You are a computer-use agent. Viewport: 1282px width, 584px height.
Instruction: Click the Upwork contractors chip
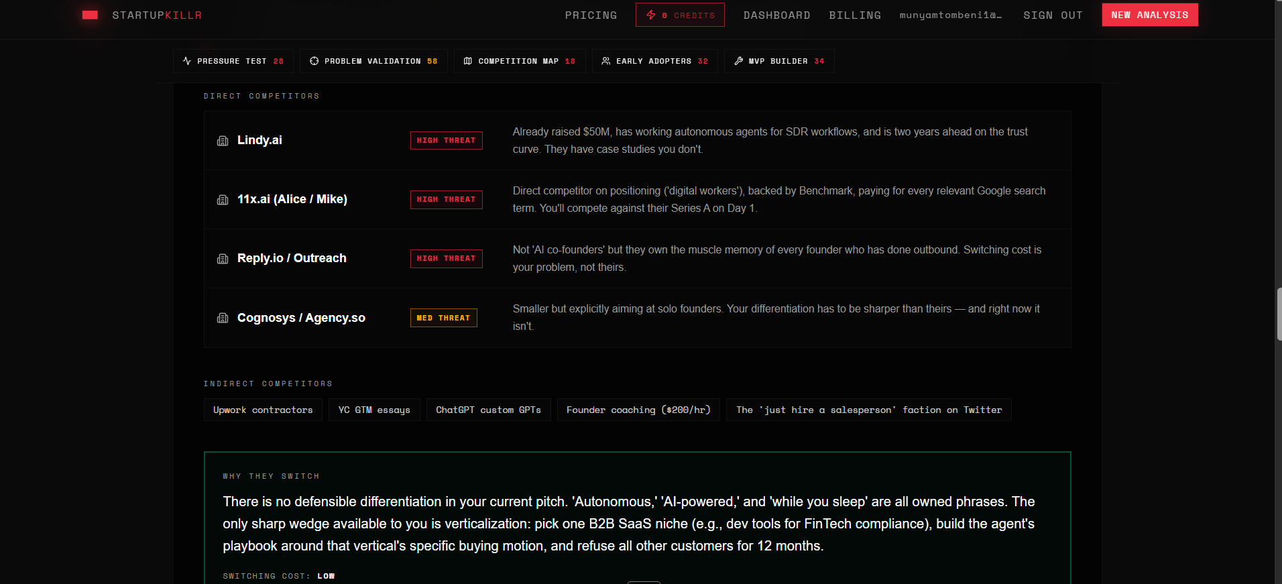pos(263,410)
